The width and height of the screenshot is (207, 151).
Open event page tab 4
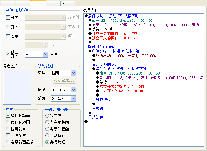[x=53, y=3]
